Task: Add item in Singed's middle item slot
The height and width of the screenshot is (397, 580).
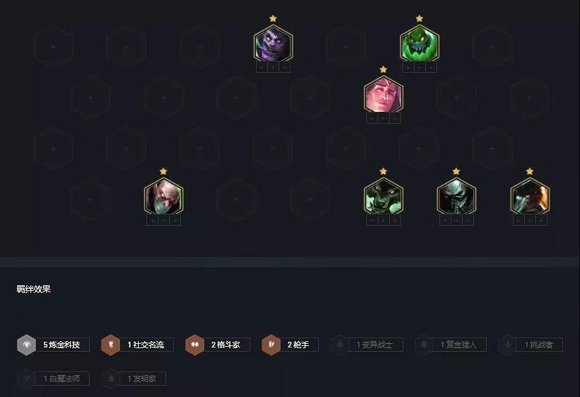Action: 163,221
